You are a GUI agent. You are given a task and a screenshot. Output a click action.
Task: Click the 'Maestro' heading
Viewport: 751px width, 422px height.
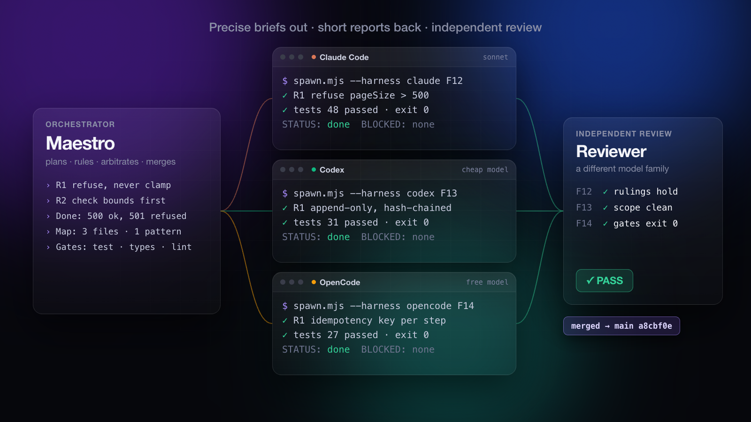[x=80, y=143]
